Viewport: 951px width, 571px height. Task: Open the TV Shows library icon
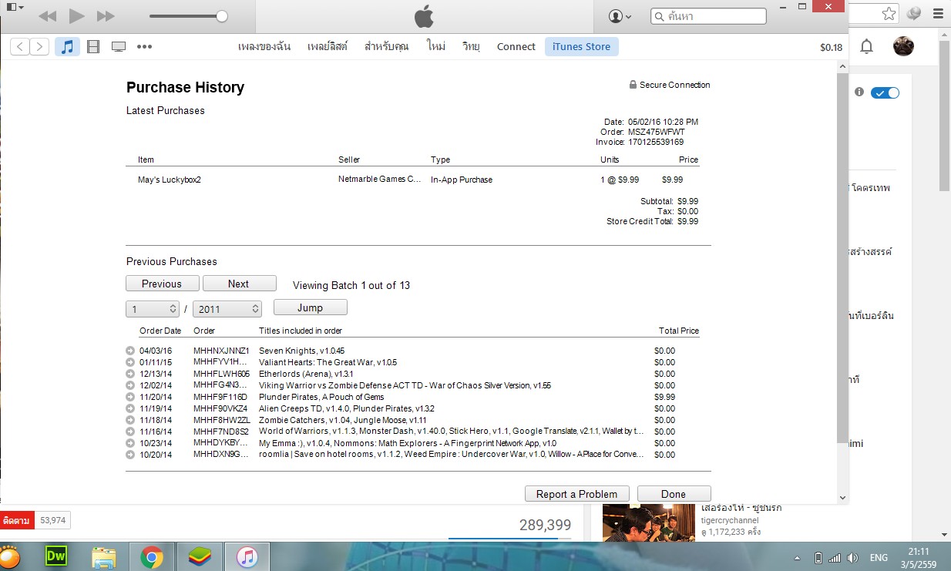point(119,46)
